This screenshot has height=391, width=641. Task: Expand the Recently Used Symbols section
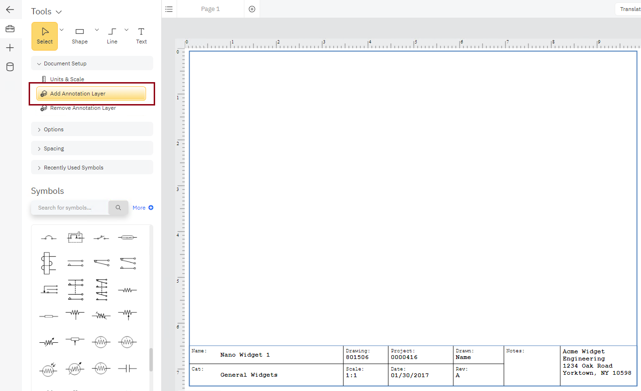click(92, 167)
